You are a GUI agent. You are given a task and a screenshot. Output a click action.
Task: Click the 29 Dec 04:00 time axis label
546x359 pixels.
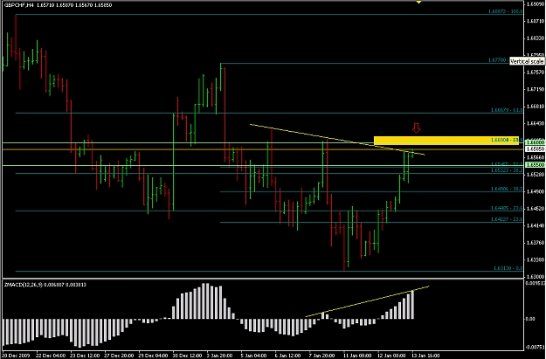153,356
